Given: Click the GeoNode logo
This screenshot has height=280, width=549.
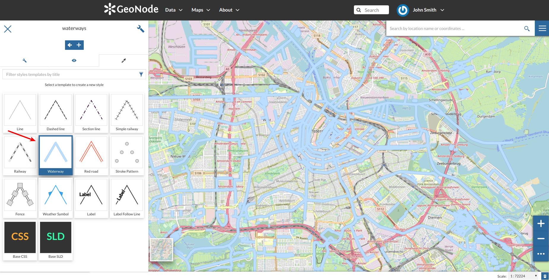Looking at the screenshot, I should point(131,9).
